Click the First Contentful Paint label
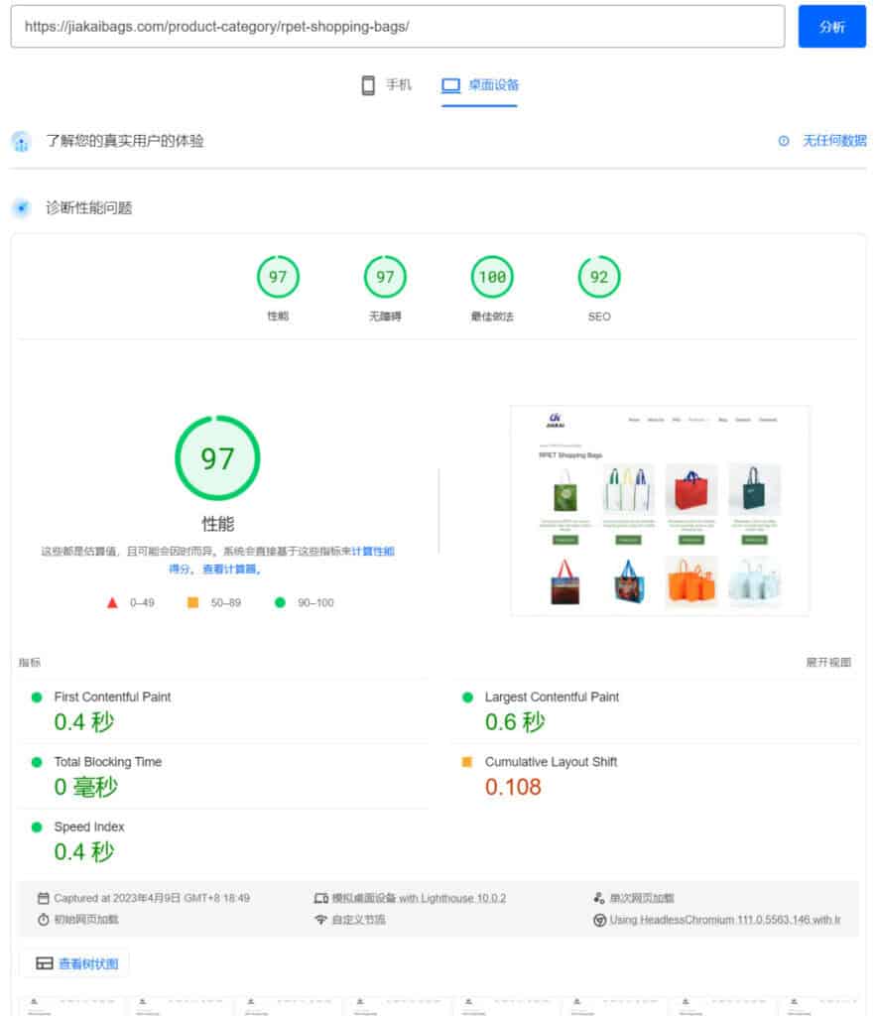Image resolution: width=877 pixels, height=1016 pixels. (x=113, y=698)
